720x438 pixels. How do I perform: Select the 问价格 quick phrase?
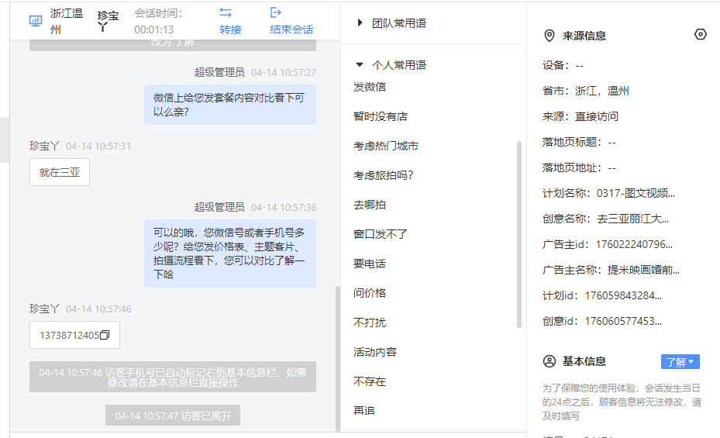pos(370,293)
